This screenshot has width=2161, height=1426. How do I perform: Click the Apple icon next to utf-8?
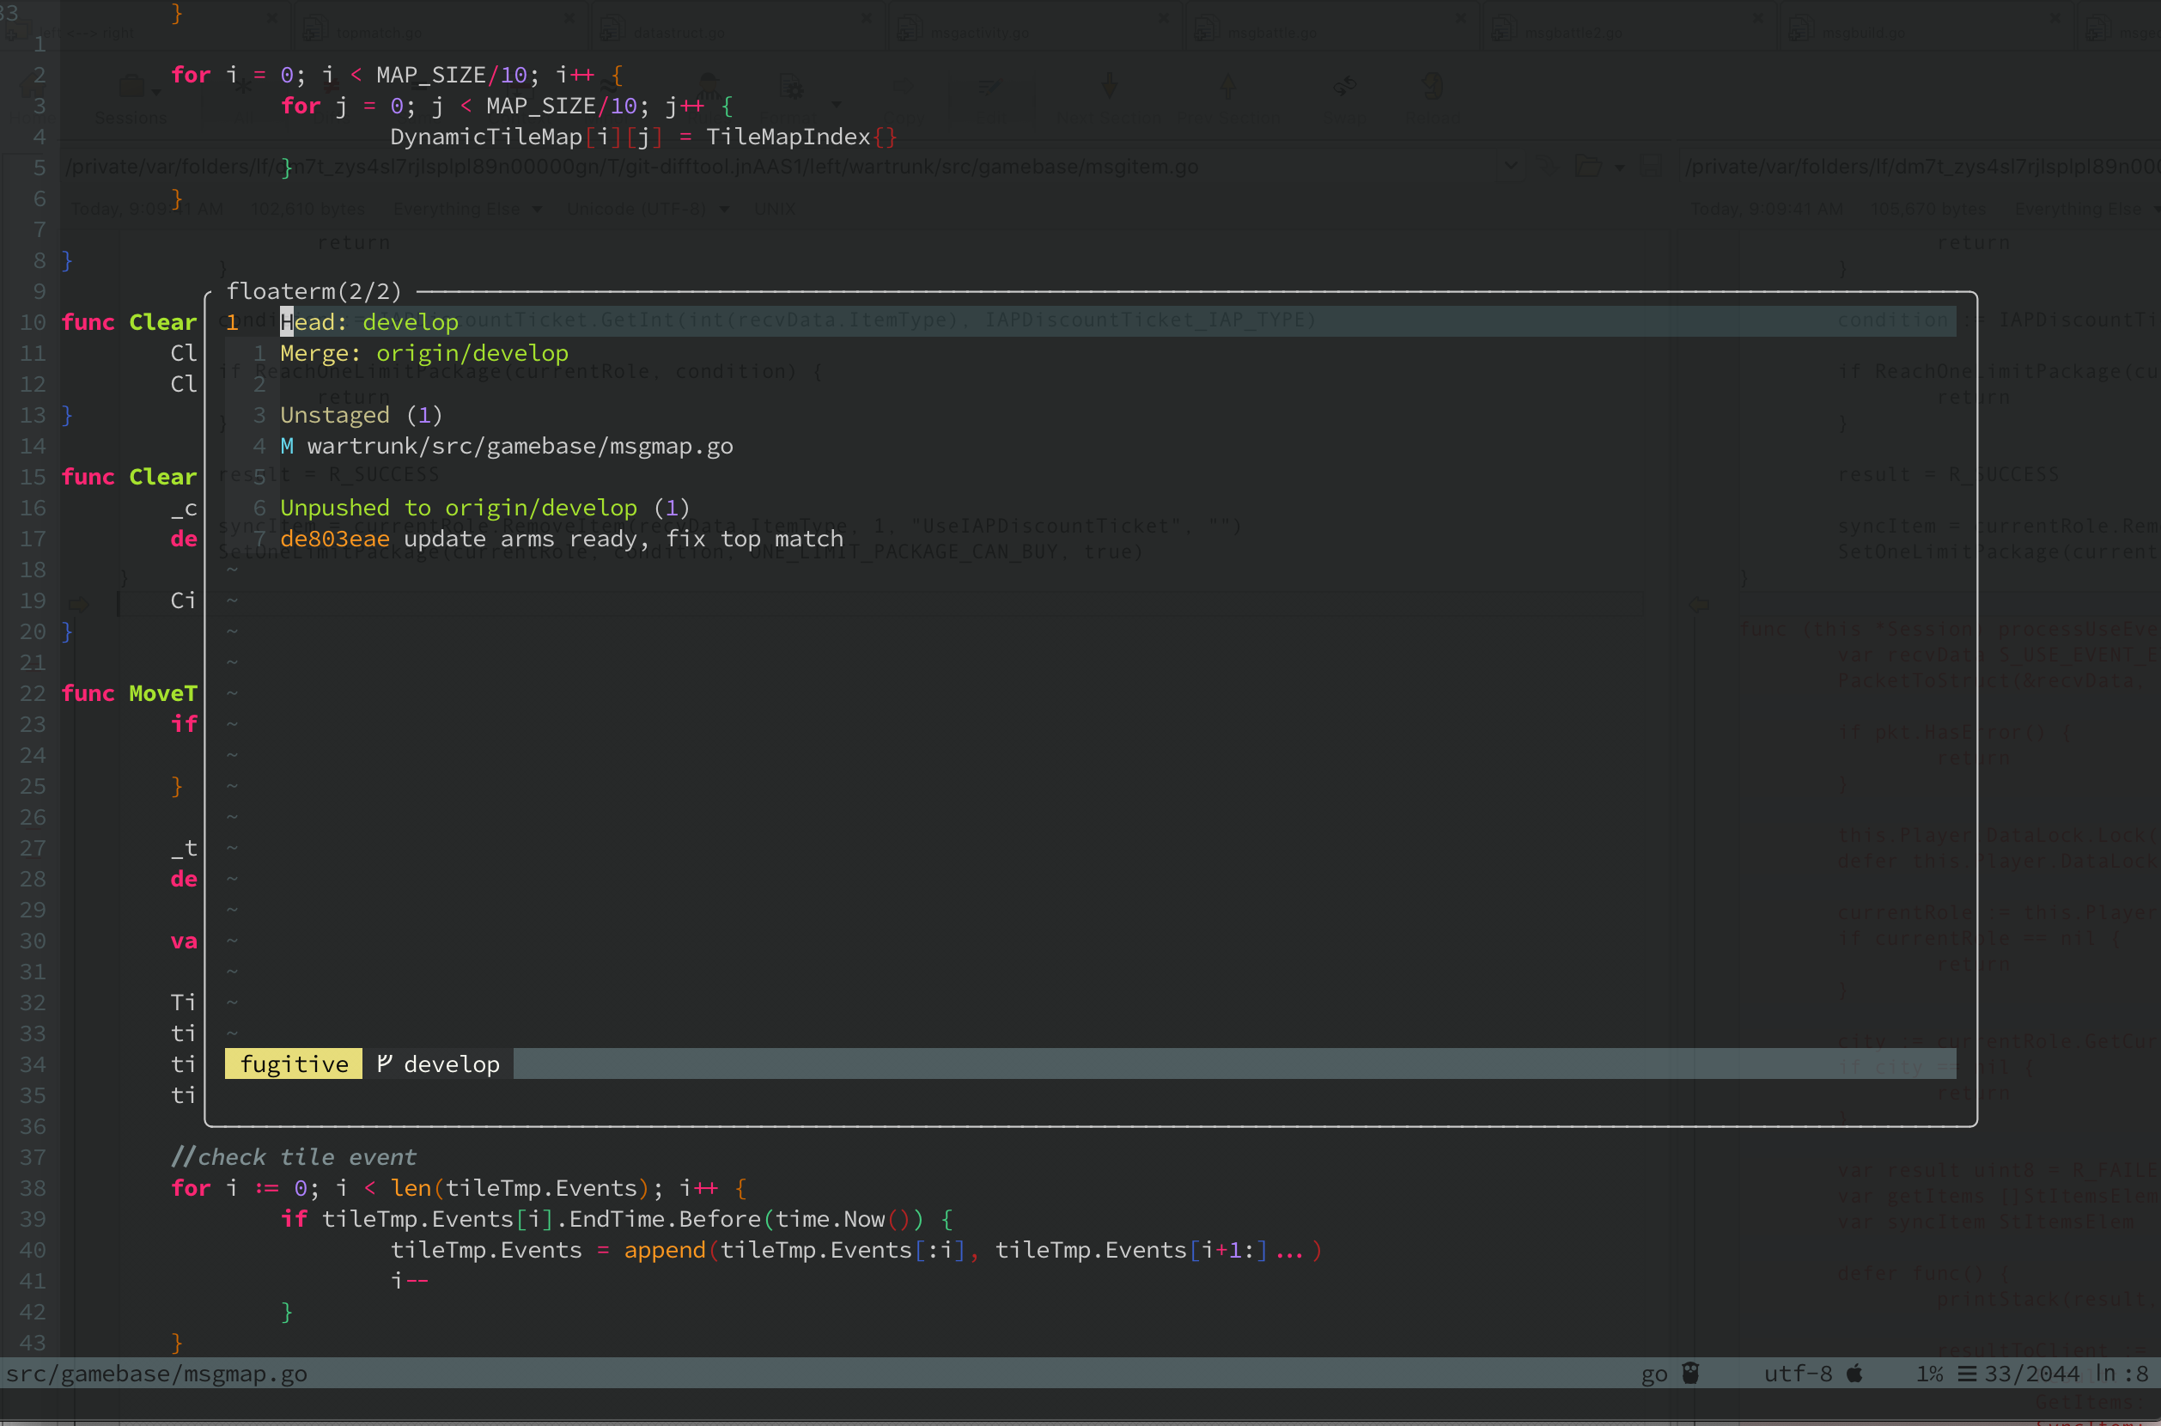click(1854, 1374)
